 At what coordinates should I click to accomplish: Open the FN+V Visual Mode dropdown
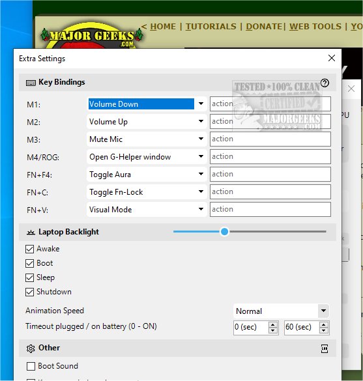(x=147, y=210)
